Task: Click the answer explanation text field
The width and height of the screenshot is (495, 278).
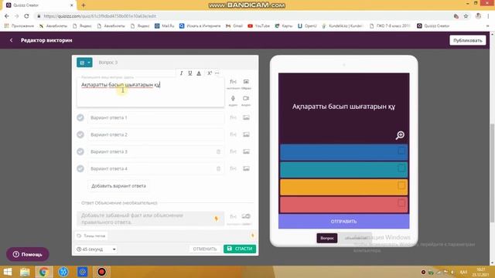Action: pos(151,219)
